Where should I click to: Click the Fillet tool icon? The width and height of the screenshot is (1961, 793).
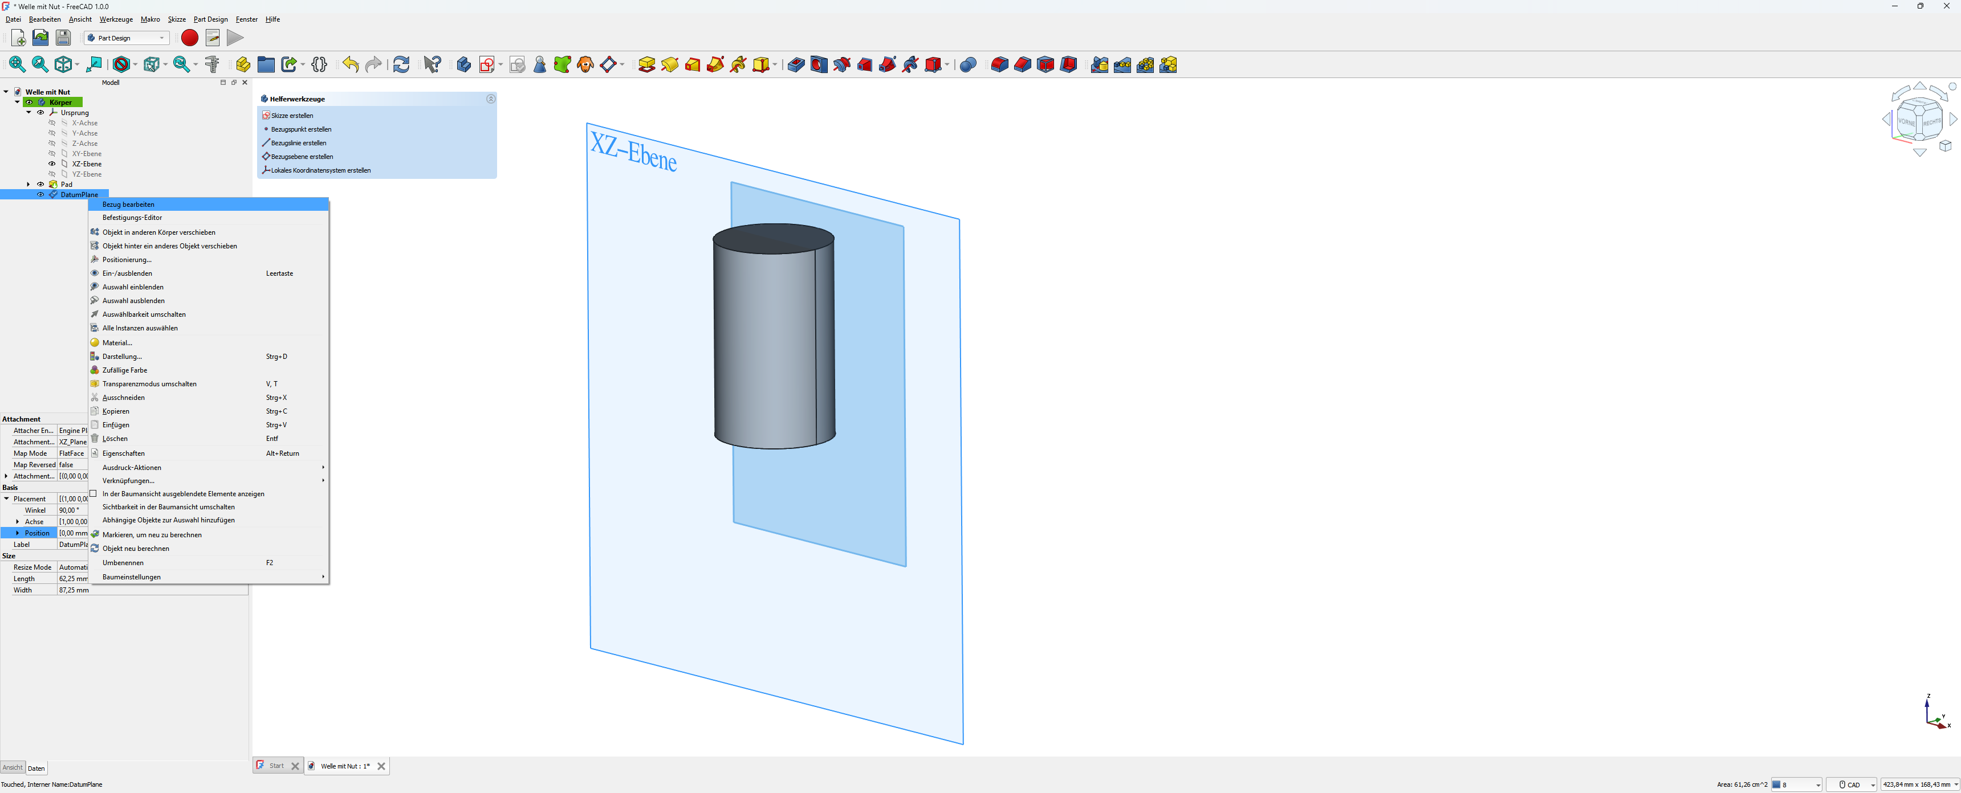pos(999,65)
